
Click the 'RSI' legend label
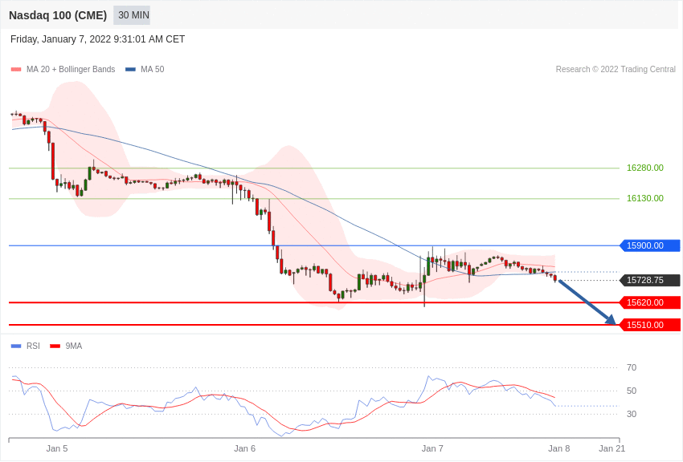point(33,346)
